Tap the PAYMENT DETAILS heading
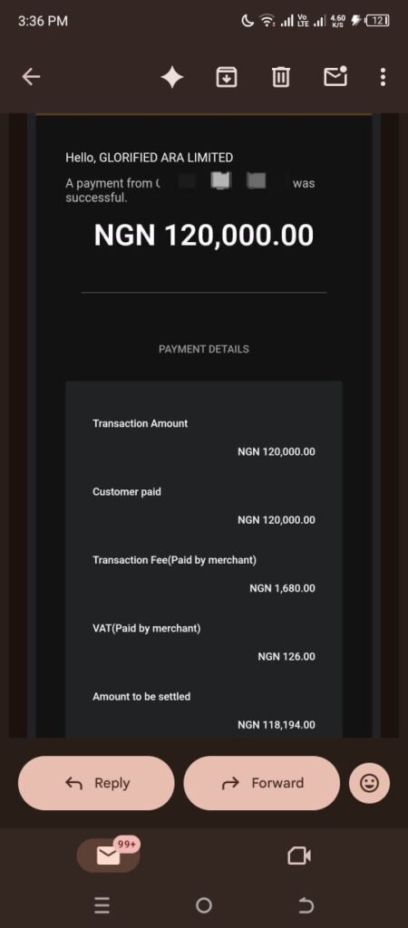 [x=204, y=349]
